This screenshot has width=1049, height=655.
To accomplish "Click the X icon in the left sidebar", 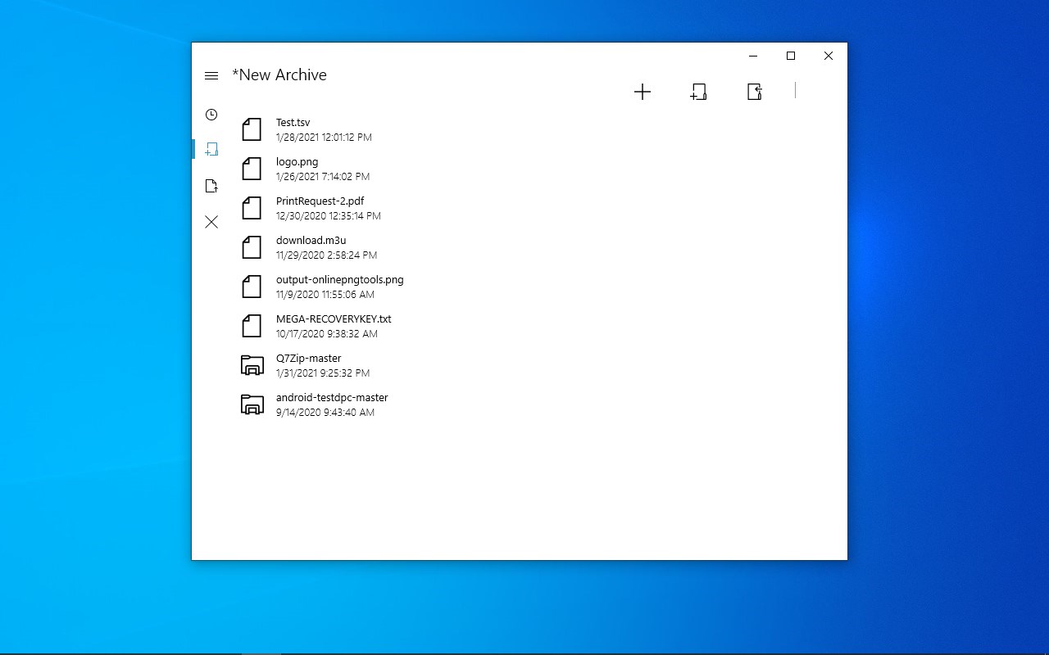I will (x=211, y=222).
